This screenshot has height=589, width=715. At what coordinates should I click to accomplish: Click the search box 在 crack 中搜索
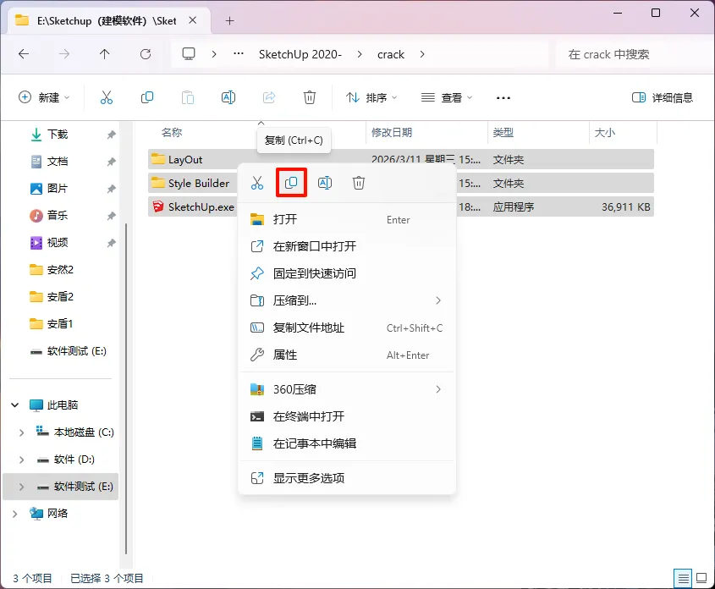634,54
